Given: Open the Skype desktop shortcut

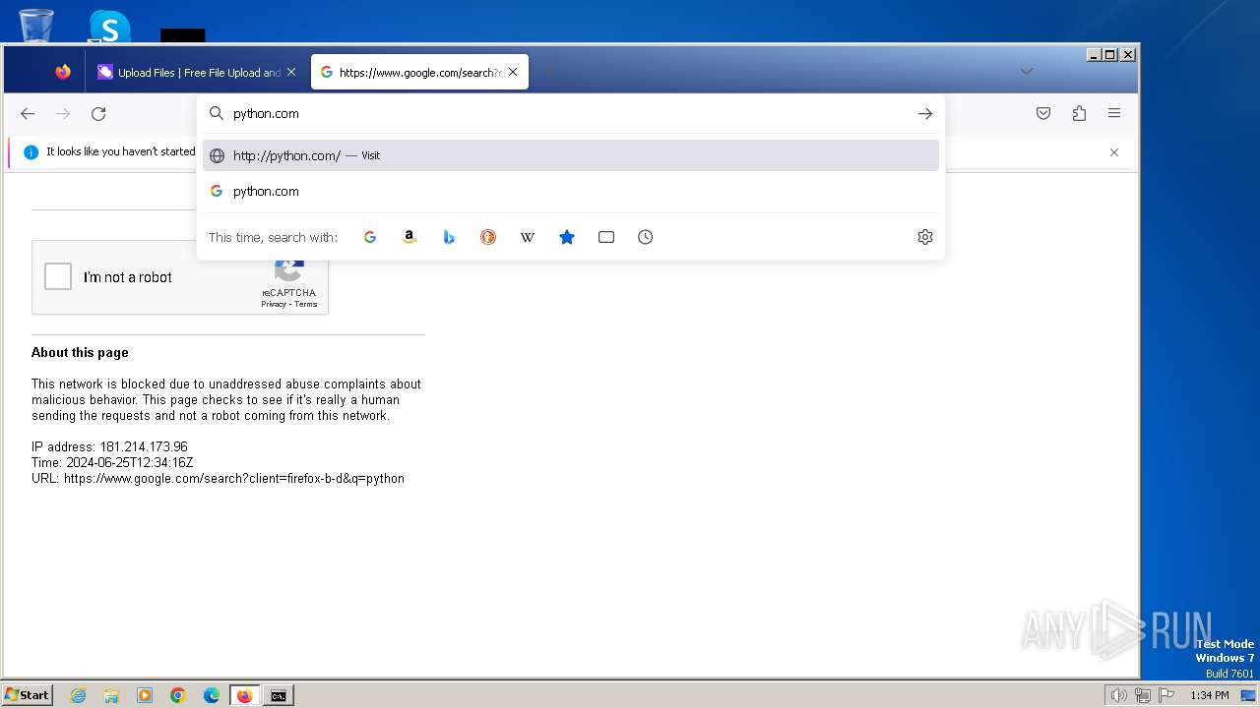Looking at the screenshot, I should [109, 26].
